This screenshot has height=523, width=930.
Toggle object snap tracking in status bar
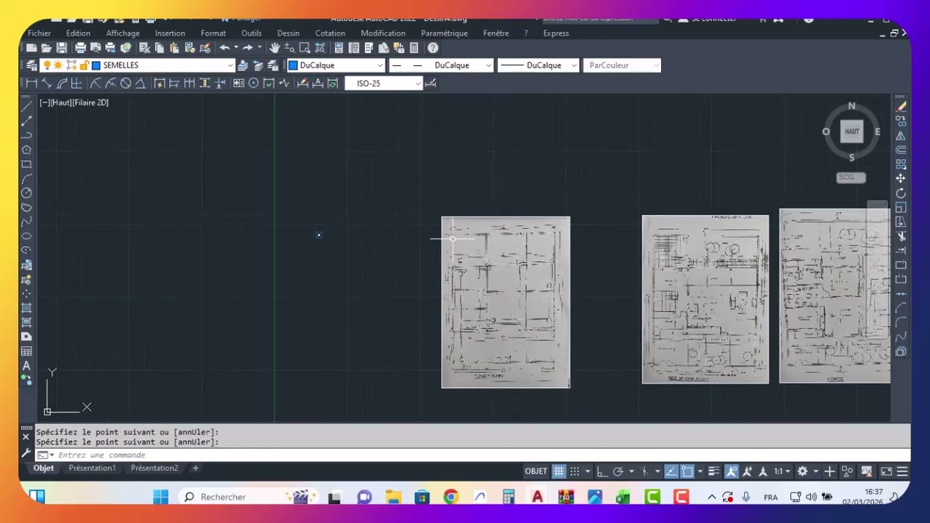tap(671, 471)
